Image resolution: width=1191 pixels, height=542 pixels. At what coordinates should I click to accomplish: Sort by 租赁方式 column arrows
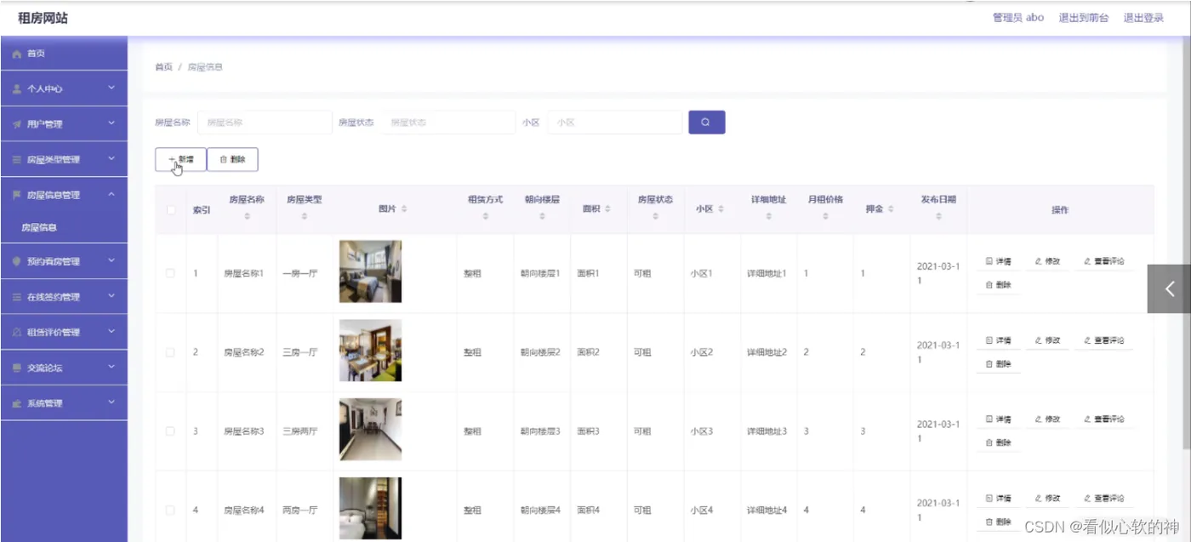(x=485, y=217)
